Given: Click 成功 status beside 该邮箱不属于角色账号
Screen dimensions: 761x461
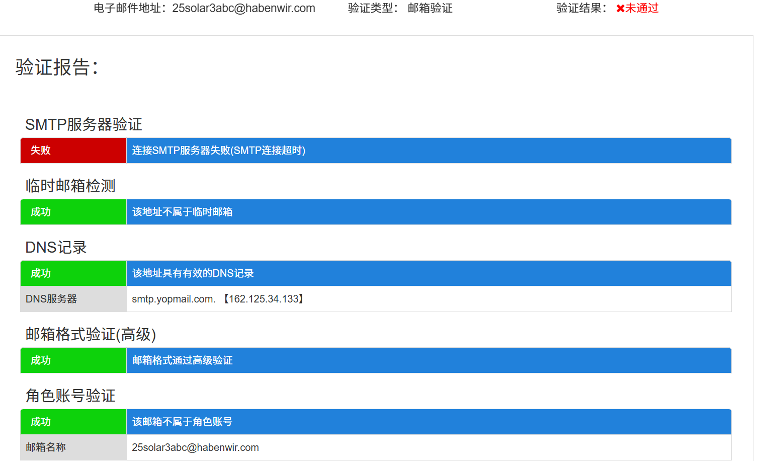Looking at the screenshot, I should click(73, 422).
